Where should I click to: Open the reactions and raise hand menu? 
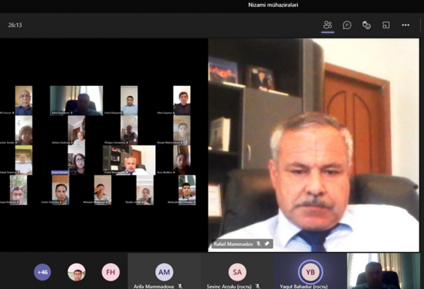point(367,25)
